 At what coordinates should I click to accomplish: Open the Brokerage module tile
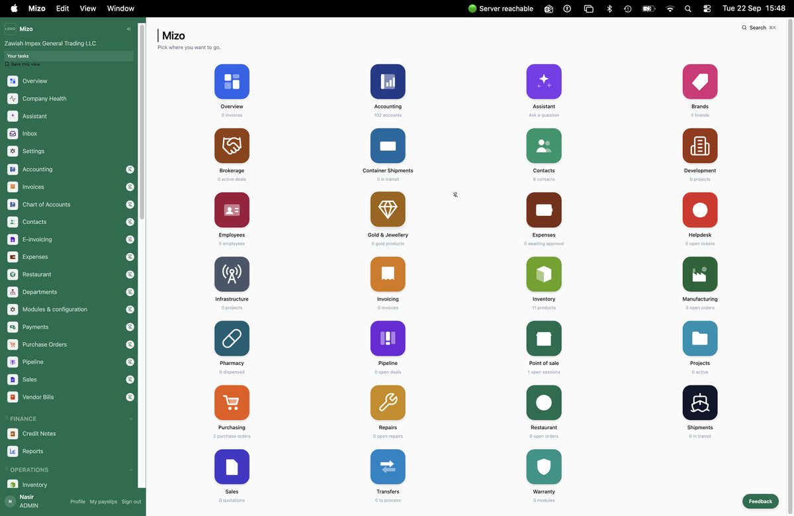click(x=232, y=146)
